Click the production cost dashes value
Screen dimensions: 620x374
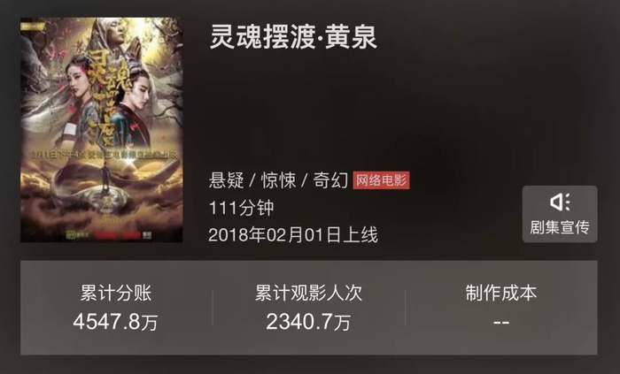point(501,323)
